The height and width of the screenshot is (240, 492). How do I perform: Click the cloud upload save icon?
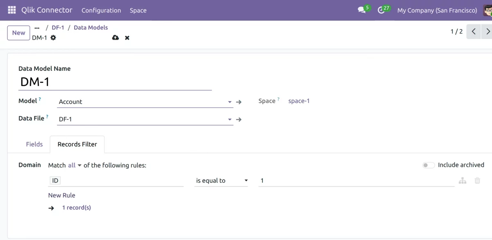[x=115, y=38]
